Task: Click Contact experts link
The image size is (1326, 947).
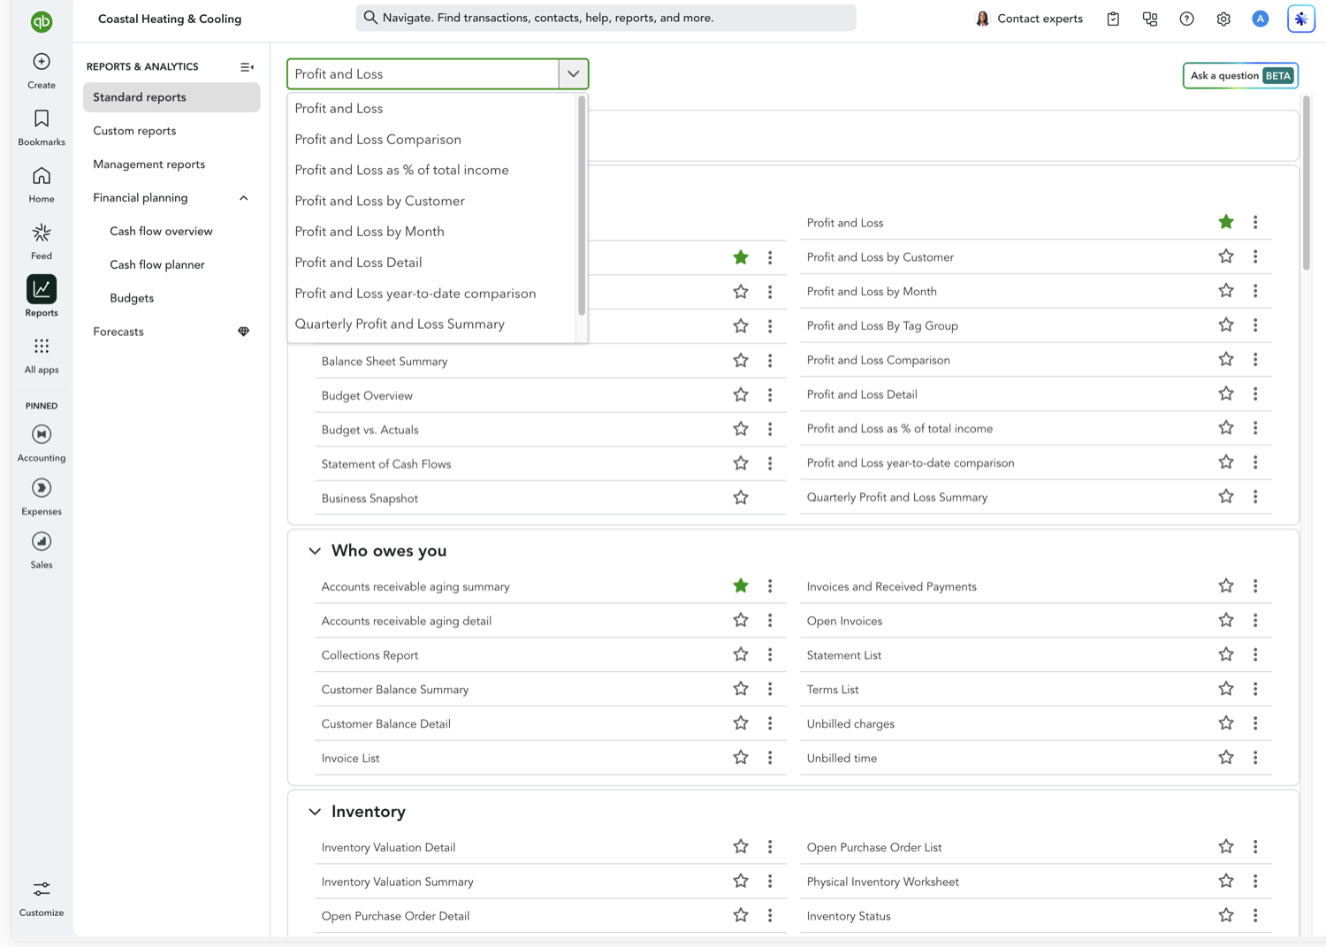Action: [1029, 19]
